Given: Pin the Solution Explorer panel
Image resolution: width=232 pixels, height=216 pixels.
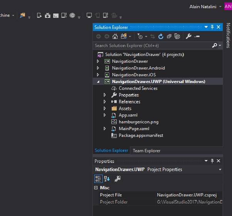Looking at the screenshot, I should 212,27.
